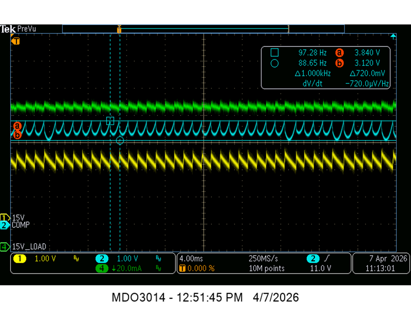
Task: Click the trigger level arrow at top right
Action: point(394,35)
